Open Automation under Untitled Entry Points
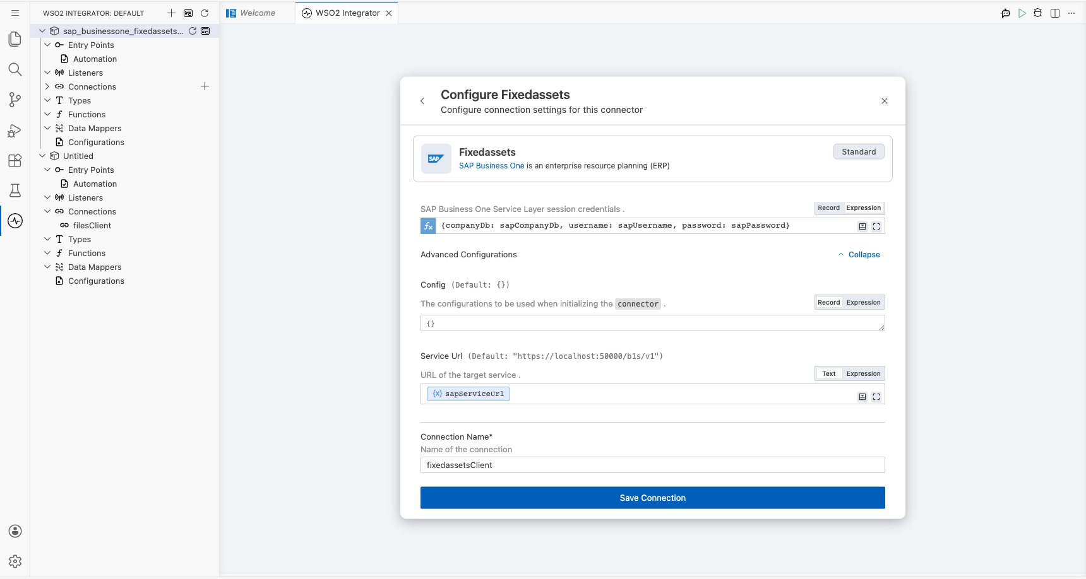Screen dimensions: 1086x579 pyautogui.click(x=95, y=184)
